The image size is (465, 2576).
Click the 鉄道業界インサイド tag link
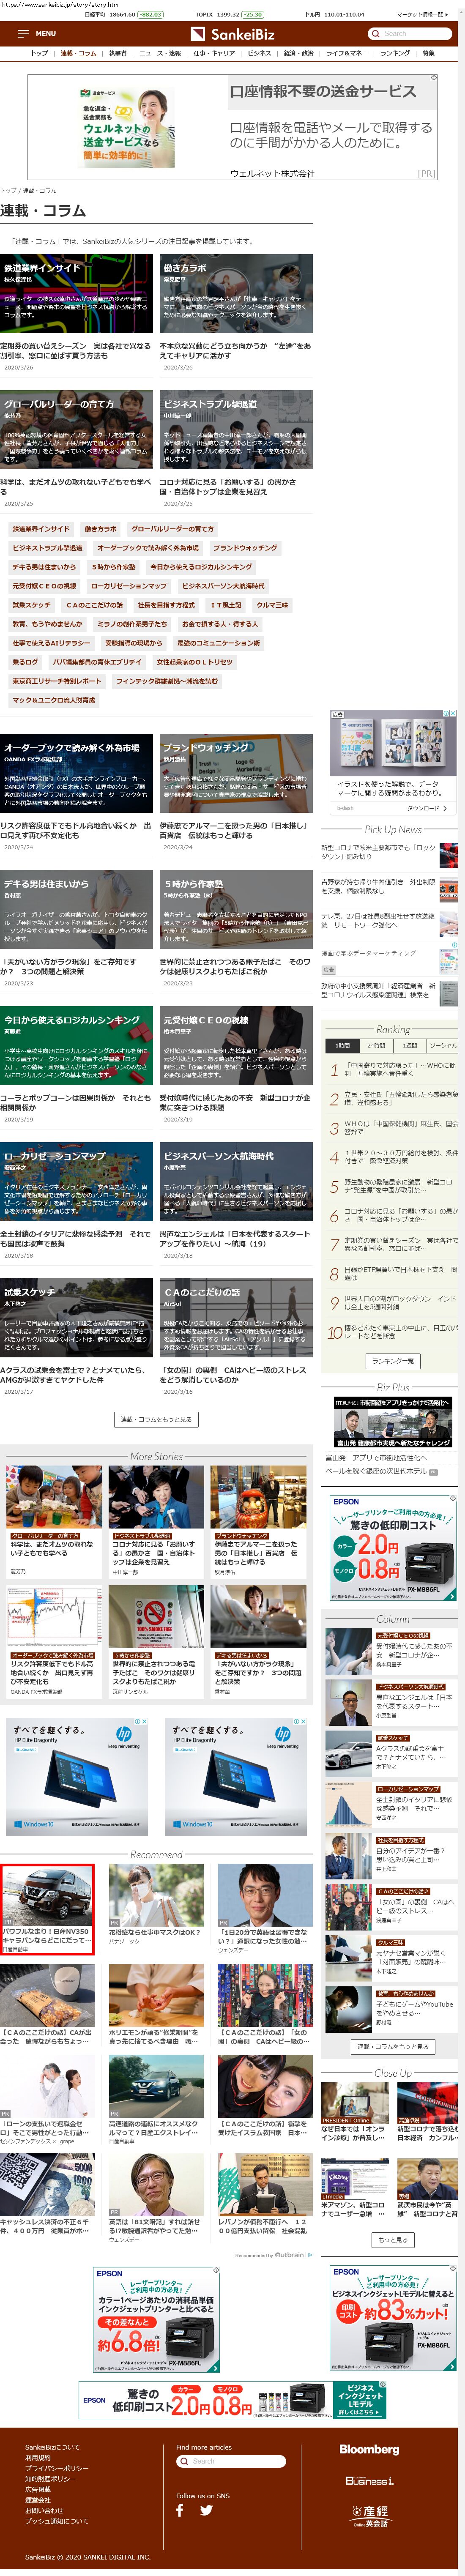click(x=41, y=529)
